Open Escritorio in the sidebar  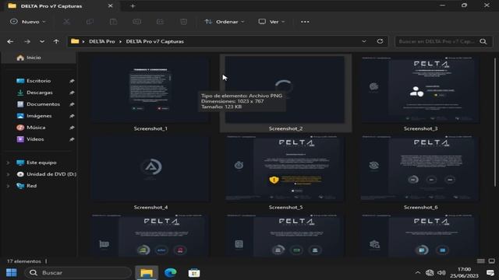[x=38, y=81]
